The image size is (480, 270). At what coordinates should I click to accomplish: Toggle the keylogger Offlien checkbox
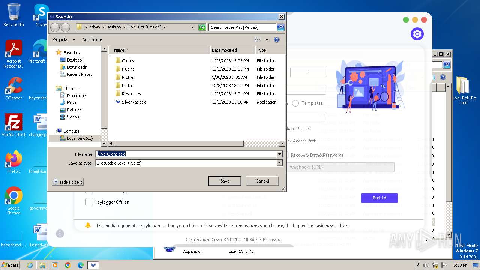click(89, 202)
